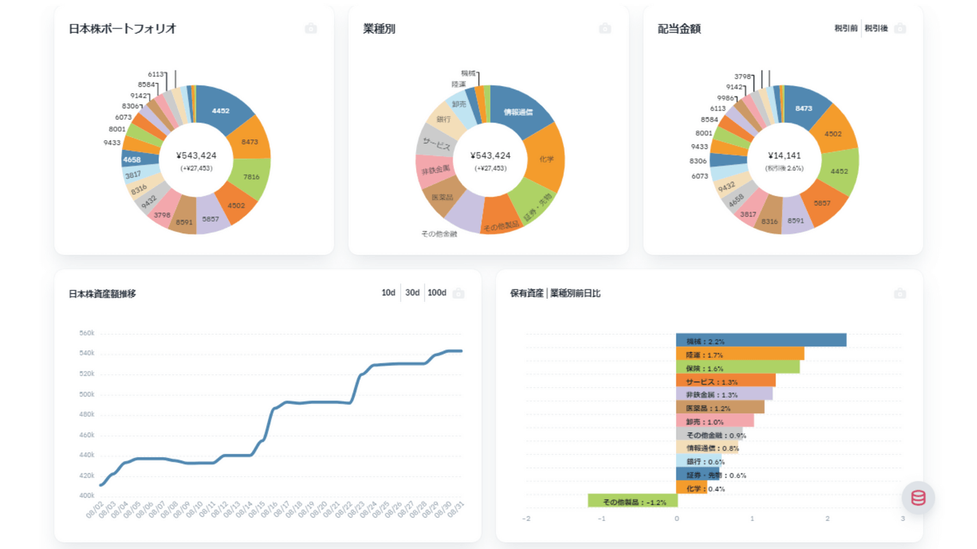Click the 陸運 1.7% bar
977x549 pixels.
click(x=741, y=354)
